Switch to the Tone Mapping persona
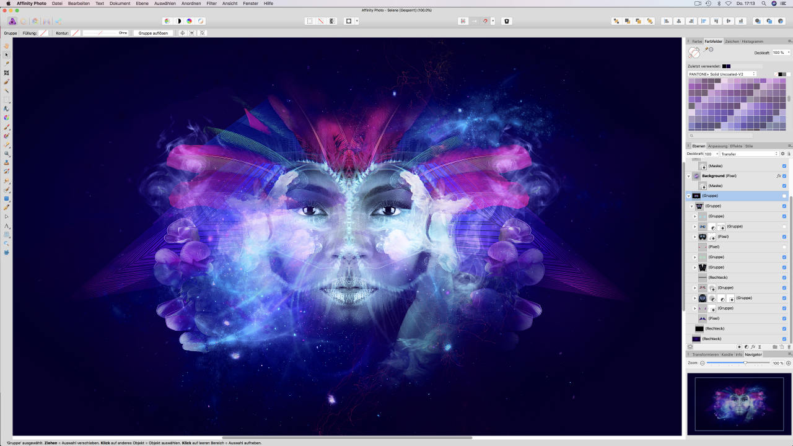The width and height of the screenshot is (793, 446). point(46,21)
